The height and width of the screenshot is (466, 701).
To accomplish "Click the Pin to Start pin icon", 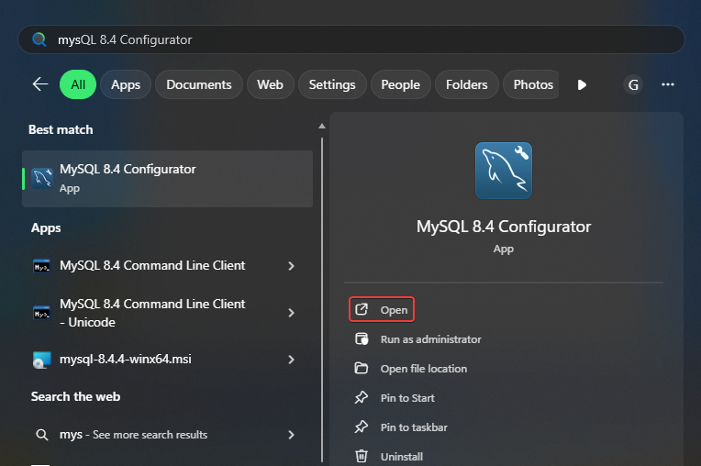I will pos(362,398).
